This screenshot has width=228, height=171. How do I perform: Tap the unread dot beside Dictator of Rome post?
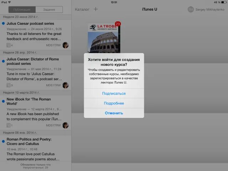pyautogui.click(x=3, y=61)
